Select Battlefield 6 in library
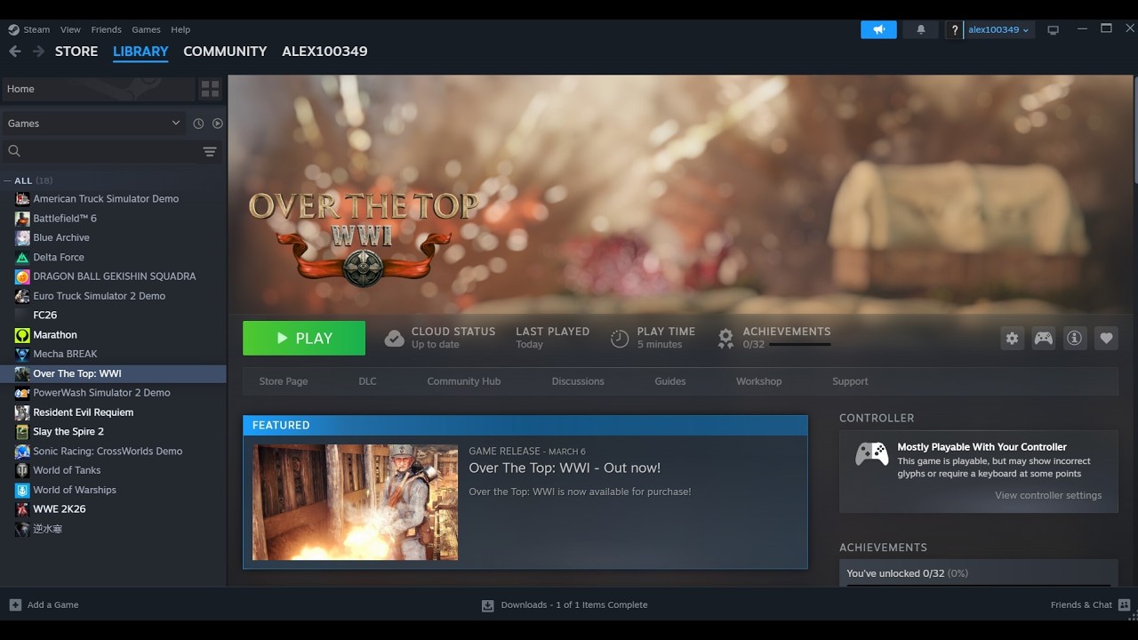1138x640 pixels. click(x=65, y=219)
